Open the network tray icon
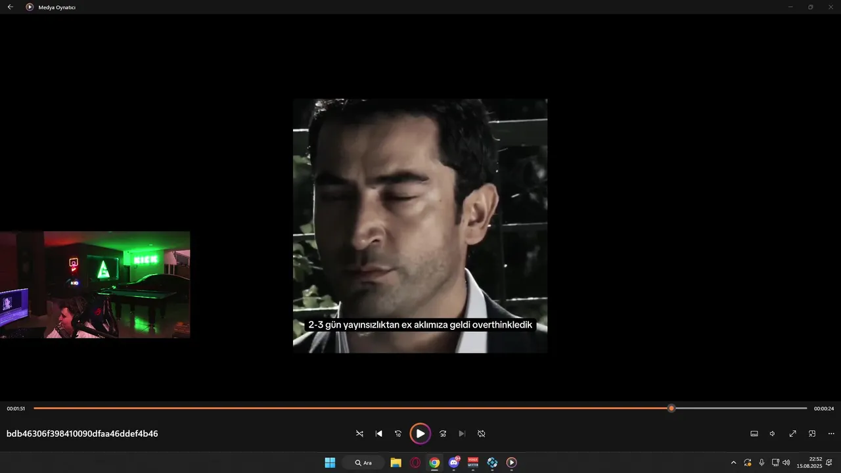This screenshot has height=473, width=841. [775, 462]
